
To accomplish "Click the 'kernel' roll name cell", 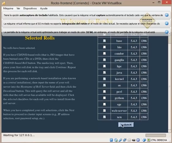I will pos(119,79).
